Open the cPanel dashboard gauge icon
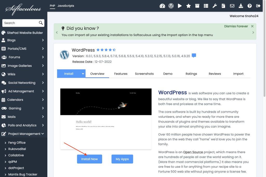This screenshot has height=177, width=266. coord(162,6)
